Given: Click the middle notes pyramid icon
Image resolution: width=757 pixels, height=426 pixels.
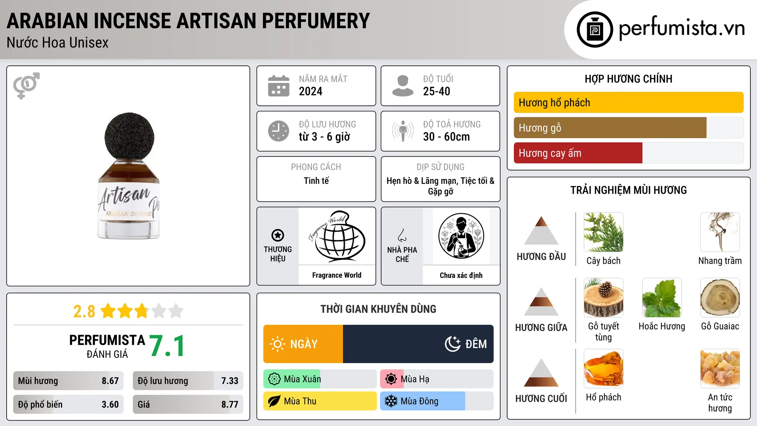Looking at the screenshot, I should tap(541, 301).
